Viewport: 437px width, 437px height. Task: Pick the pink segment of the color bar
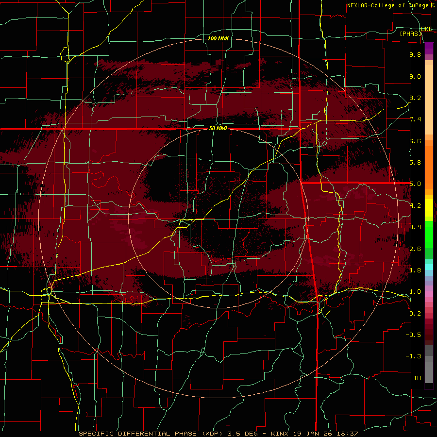tap(429, 294)
